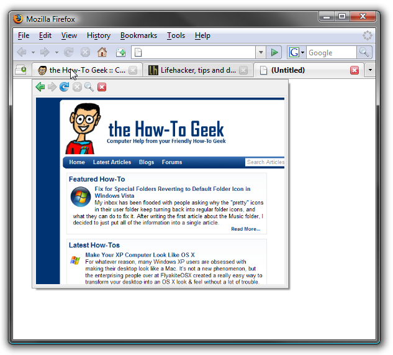Open Make Your XP Computer Look Like OS X
393x355 pixels.
140,255
